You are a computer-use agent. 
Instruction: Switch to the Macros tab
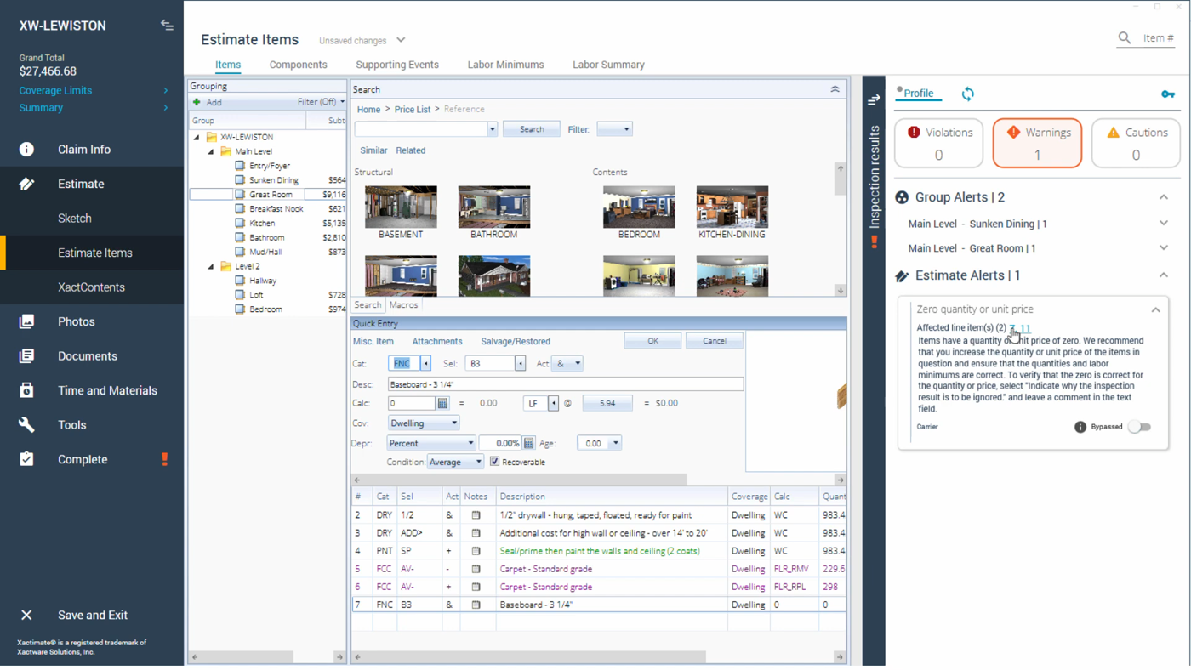[403, 304]
